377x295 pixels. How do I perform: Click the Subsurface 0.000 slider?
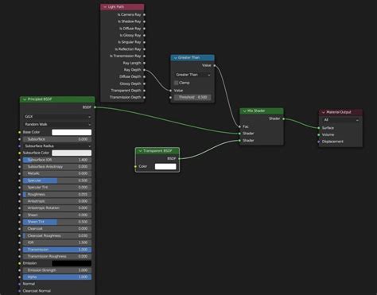click(57, 139)
